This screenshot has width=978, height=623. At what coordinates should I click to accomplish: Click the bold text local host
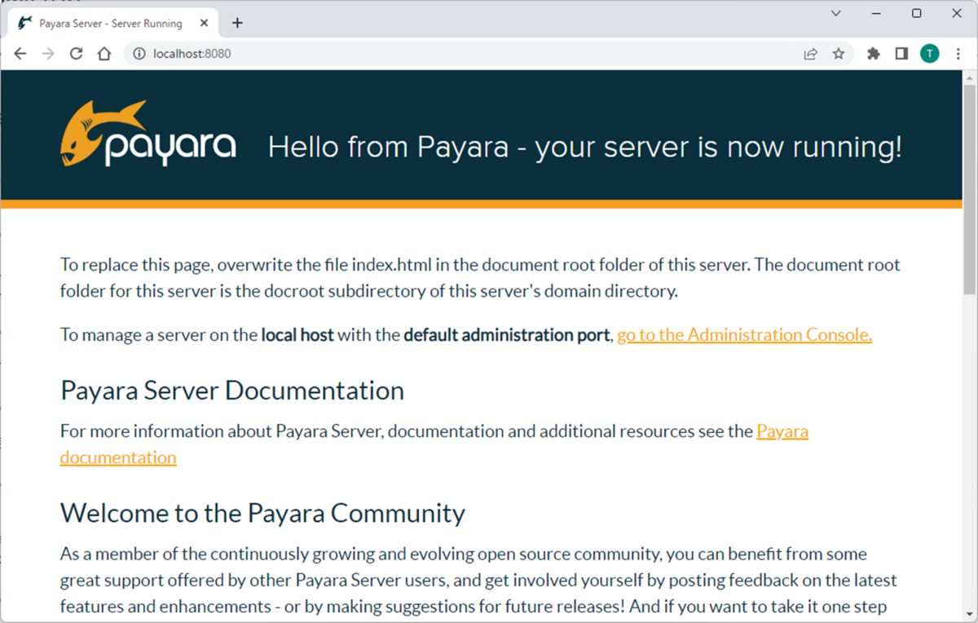coord(297,335)
